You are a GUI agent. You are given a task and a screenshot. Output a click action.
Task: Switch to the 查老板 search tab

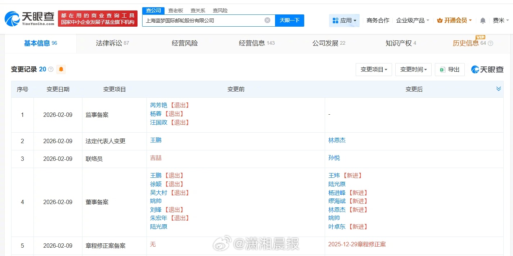(175, 10)
